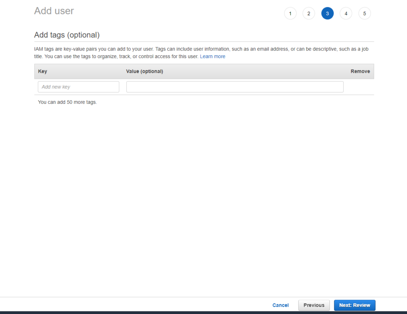This screenshot has width=407, height=314.
Task: Select the active step 3 circle
Action: point(328,14)
